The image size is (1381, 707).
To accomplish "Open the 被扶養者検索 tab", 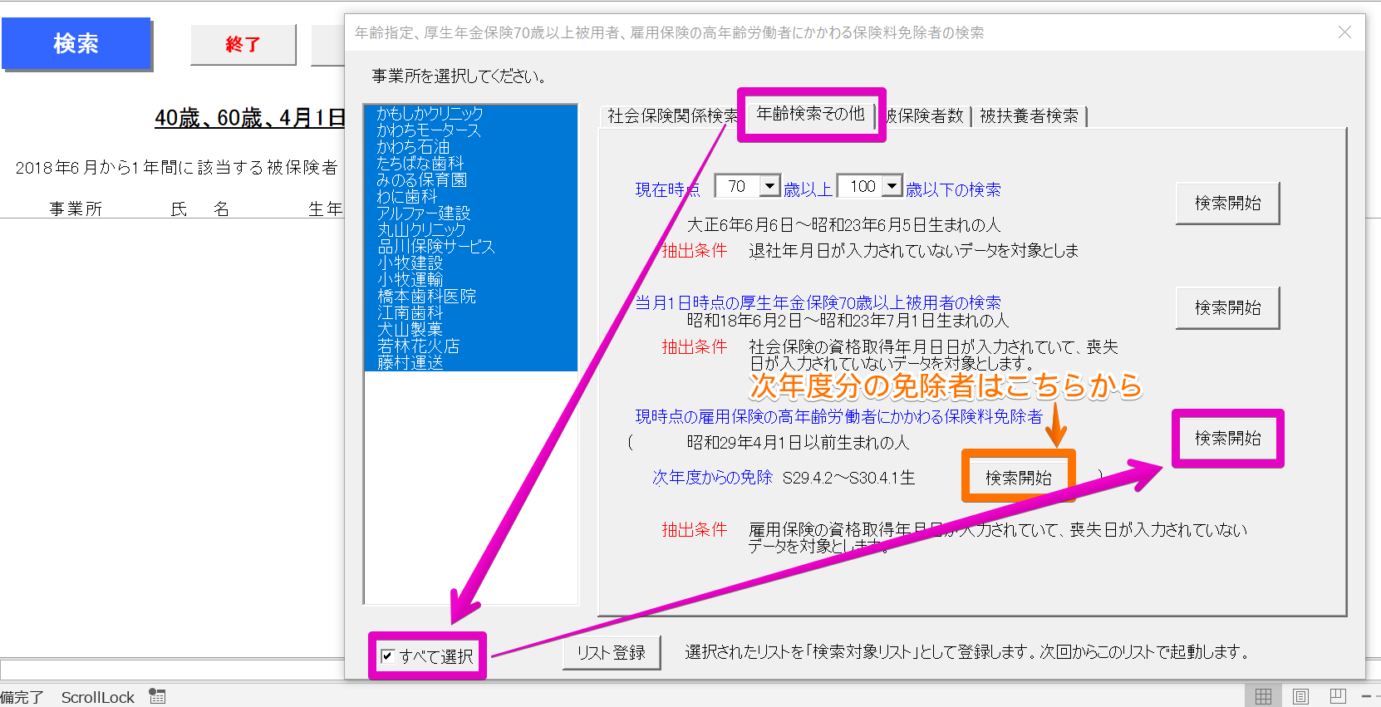I will (x=1029, y=116).
